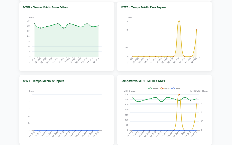Click the MTTR peak point at 09-2019 in MTTR chart
This screenshot has width=232, height=145.
click(179, 21)
